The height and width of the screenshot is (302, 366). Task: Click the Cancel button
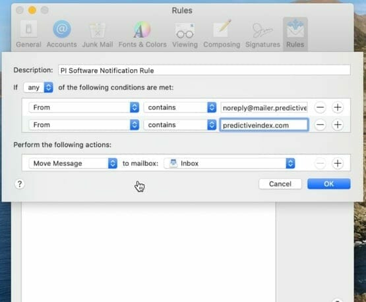pyautogui.click(x=280, y=184)
